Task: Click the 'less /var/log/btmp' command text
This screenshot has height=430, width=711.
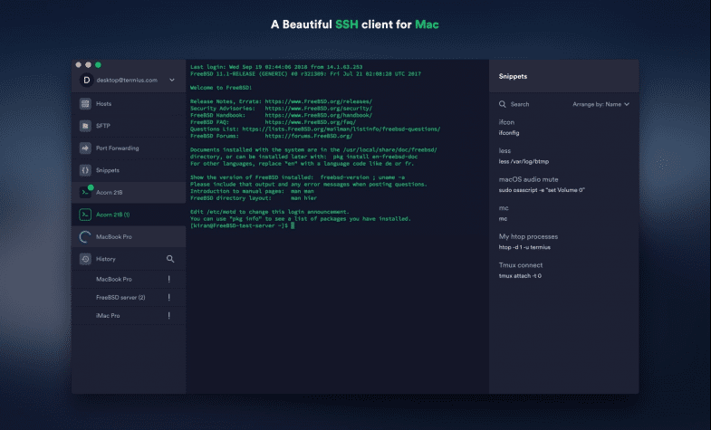Action: pos(524,161)
